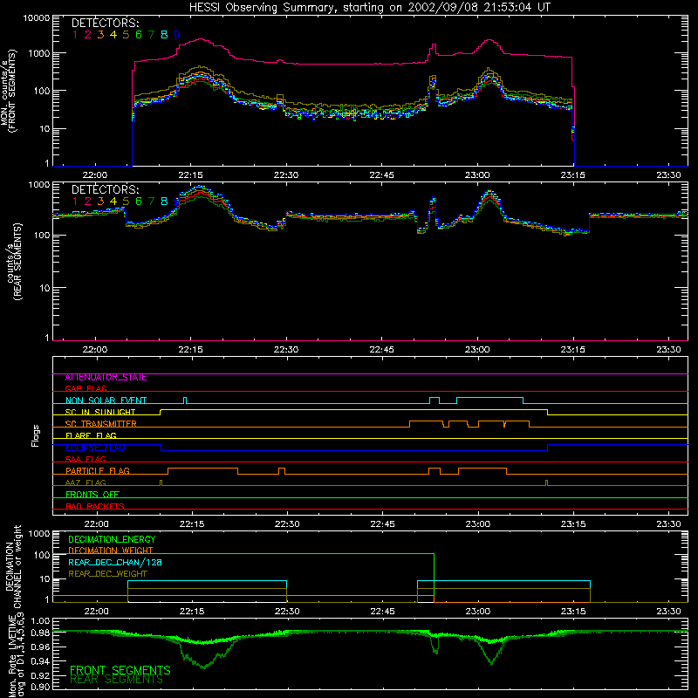Select detector 6 number in front segments legend

(139, 35)
